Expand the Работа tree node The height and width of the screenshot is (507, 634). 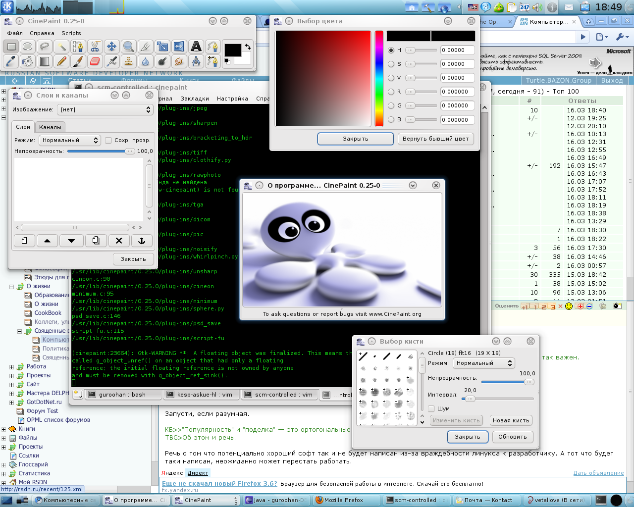[x=11, y=367]
